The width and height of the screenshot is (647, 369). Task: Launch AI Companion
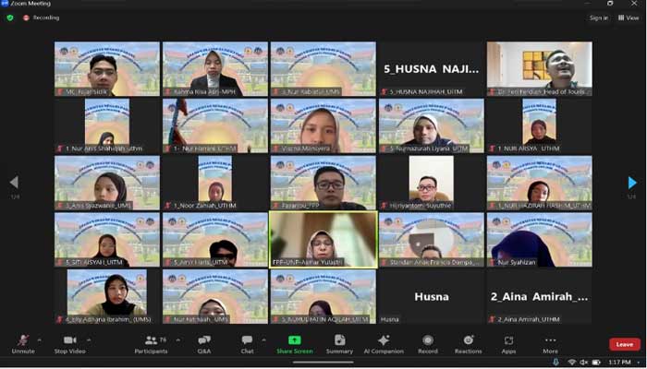coord(384,342)
